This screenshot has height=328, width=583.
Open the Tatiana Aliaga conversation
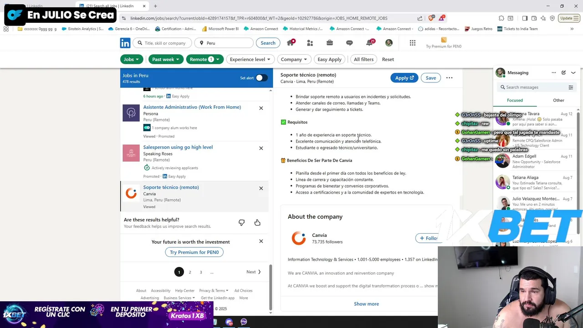point(535,182)
